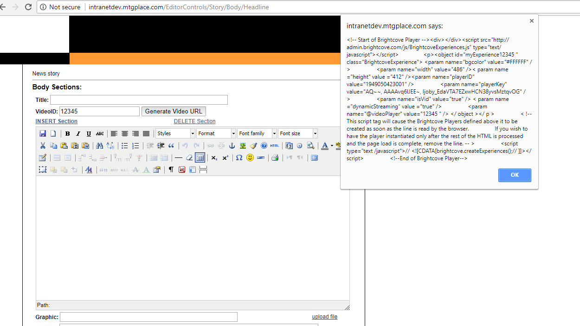Insert a smiley emoticon
The height and width of the screenshot is (326, 580).
tap(250, 157)
